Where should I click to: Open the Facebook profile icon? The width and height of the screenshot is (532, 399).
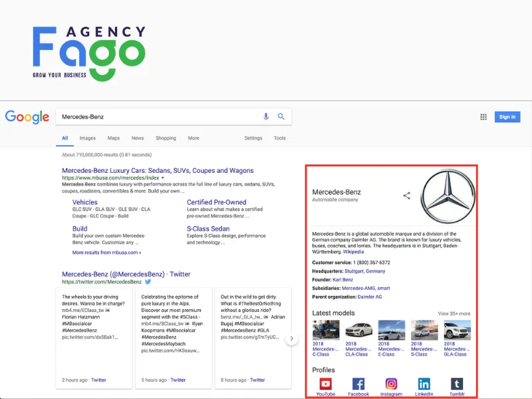[358, 384]
